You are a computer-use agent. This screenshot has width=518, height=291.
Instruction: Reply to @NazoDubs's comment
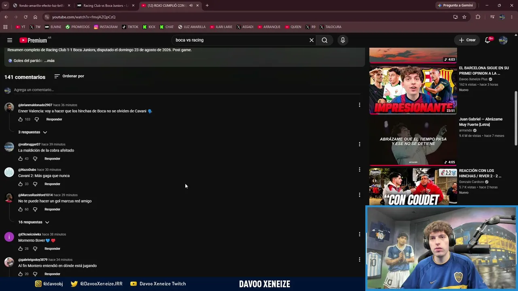(52, 184)
